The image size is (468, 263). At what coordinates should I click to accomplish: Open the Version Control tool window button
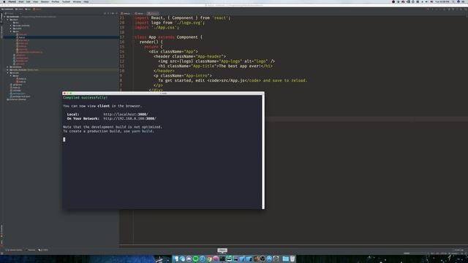tap(14, 250)
